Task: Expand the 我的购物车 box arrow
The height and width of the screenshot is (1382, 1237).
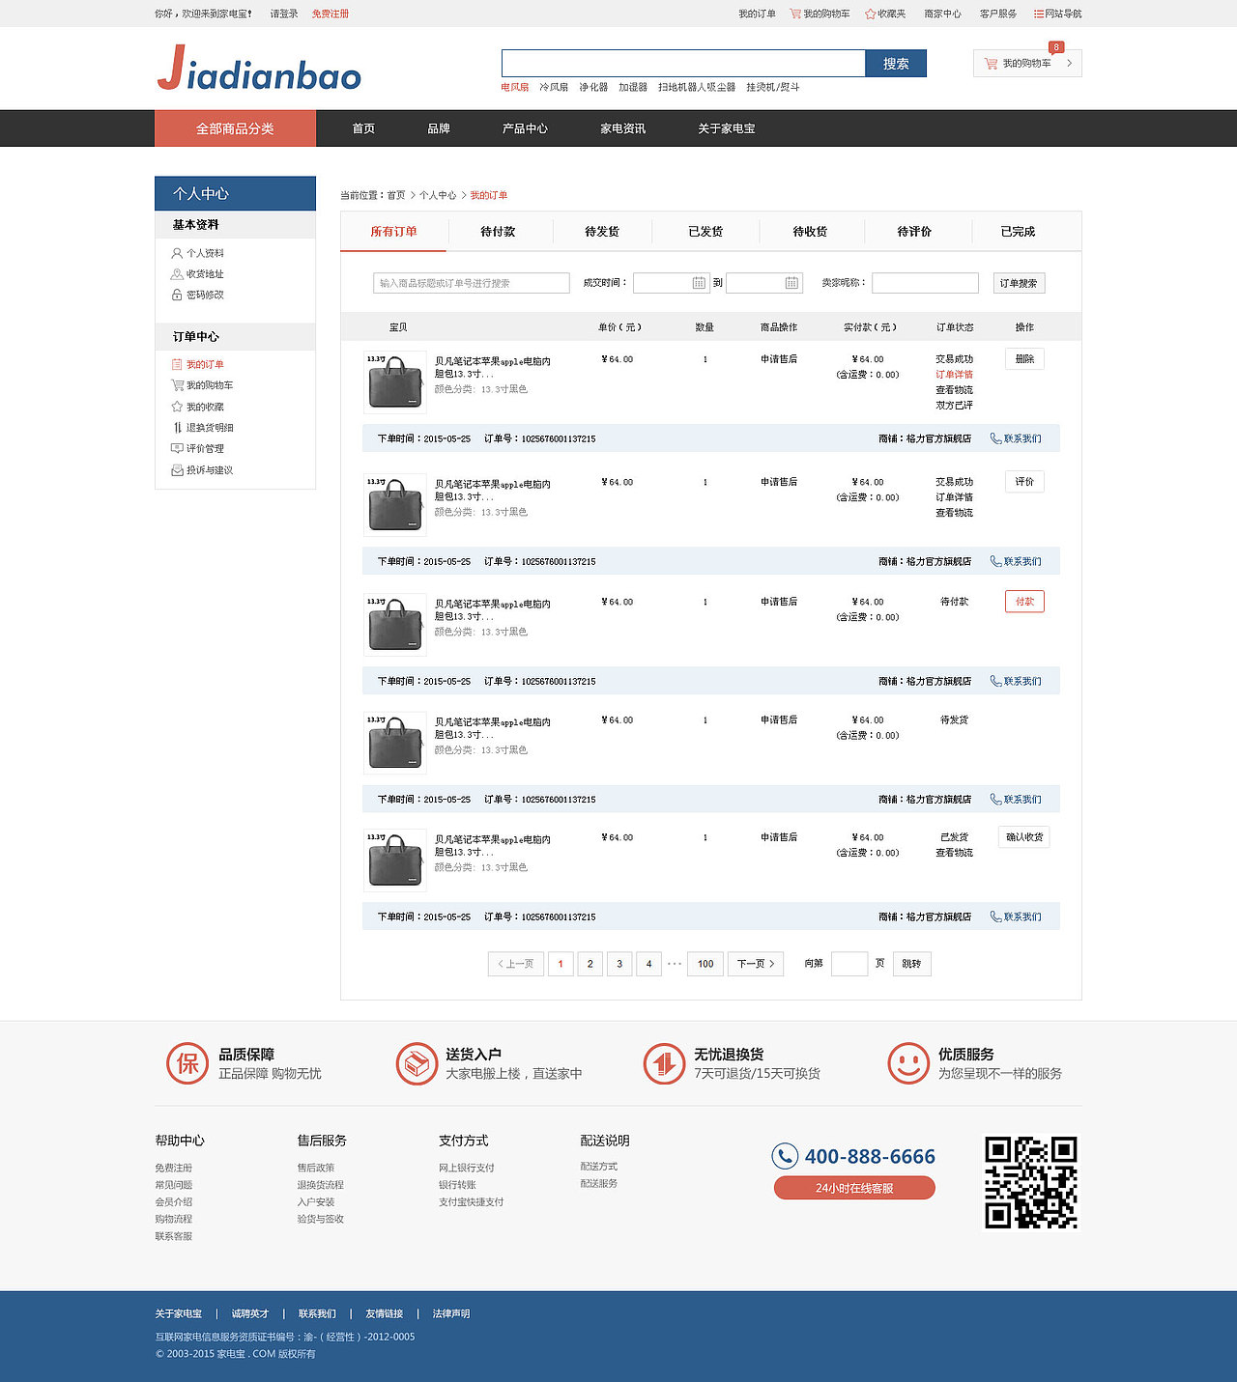Action: click(1069, 63)
